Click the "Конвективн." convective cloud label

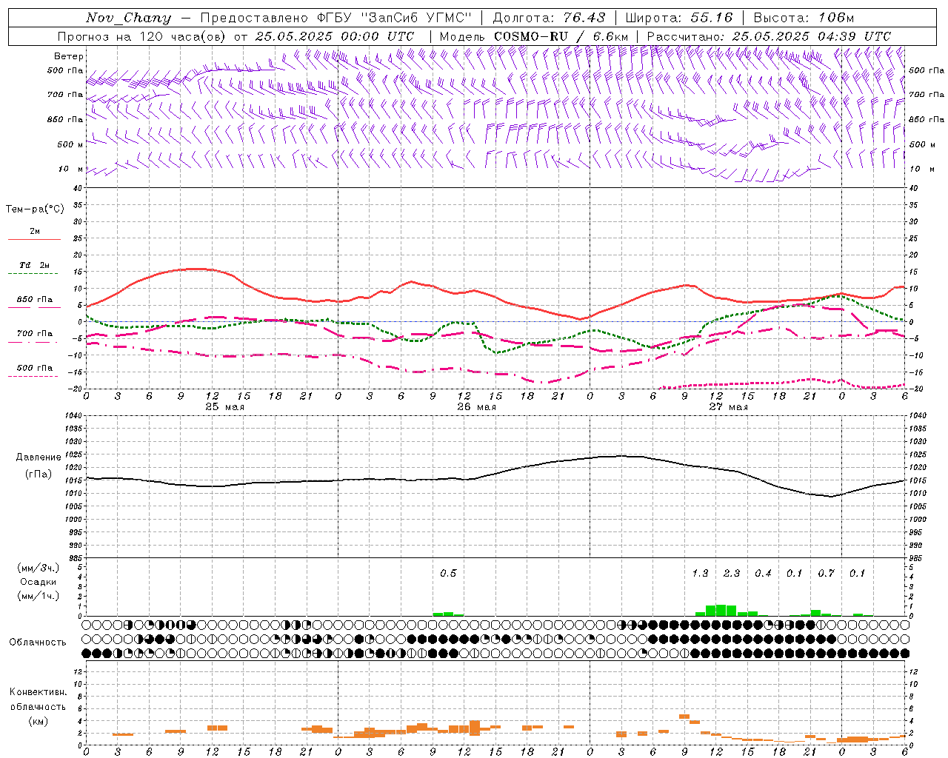tap(38, 692)
